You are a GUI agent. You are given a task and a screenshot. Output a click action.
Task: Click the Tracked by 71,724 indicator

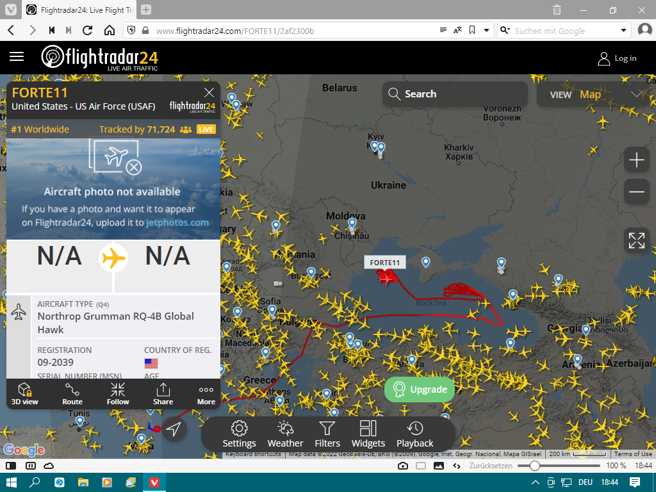pos(158,129)
